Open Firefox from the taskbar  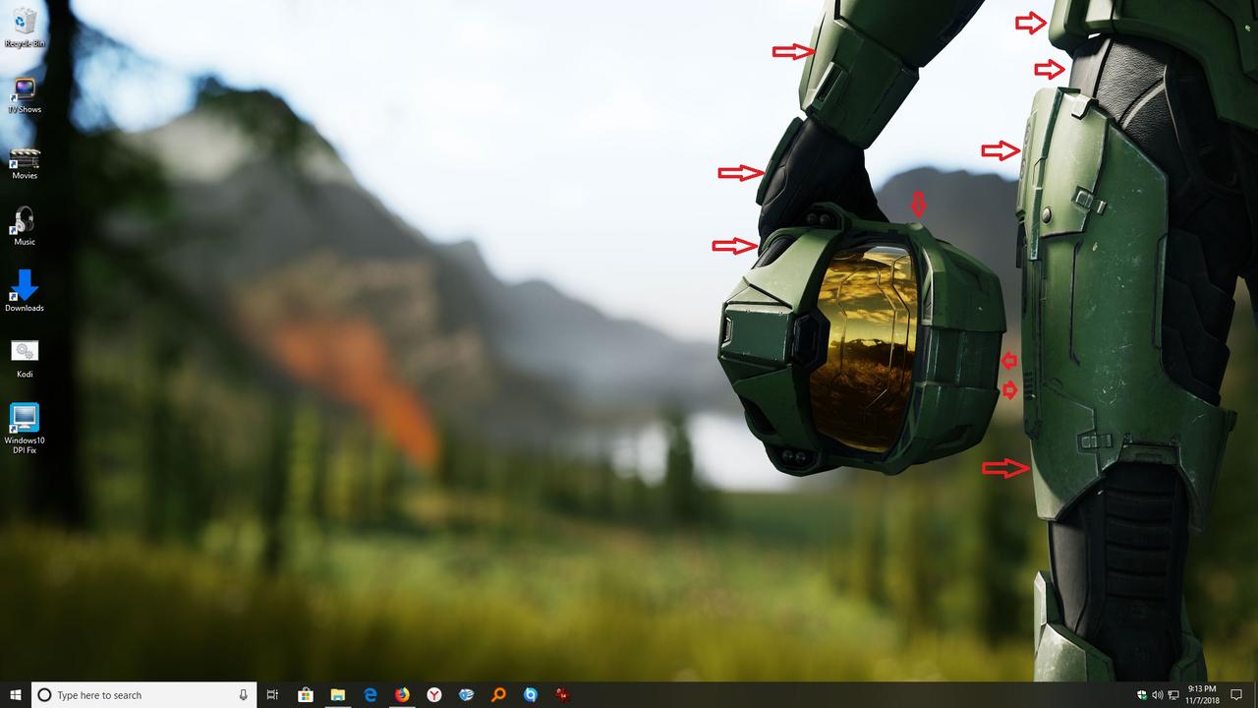[x=402, y=694]
